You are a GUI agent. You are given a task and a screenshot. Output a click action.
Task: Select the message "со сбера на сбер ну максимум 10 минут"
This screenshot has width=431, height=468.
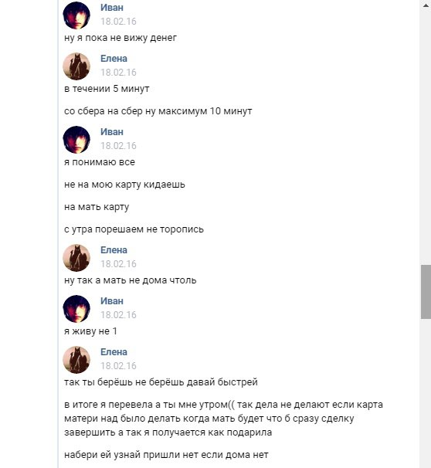pos(158,111)
